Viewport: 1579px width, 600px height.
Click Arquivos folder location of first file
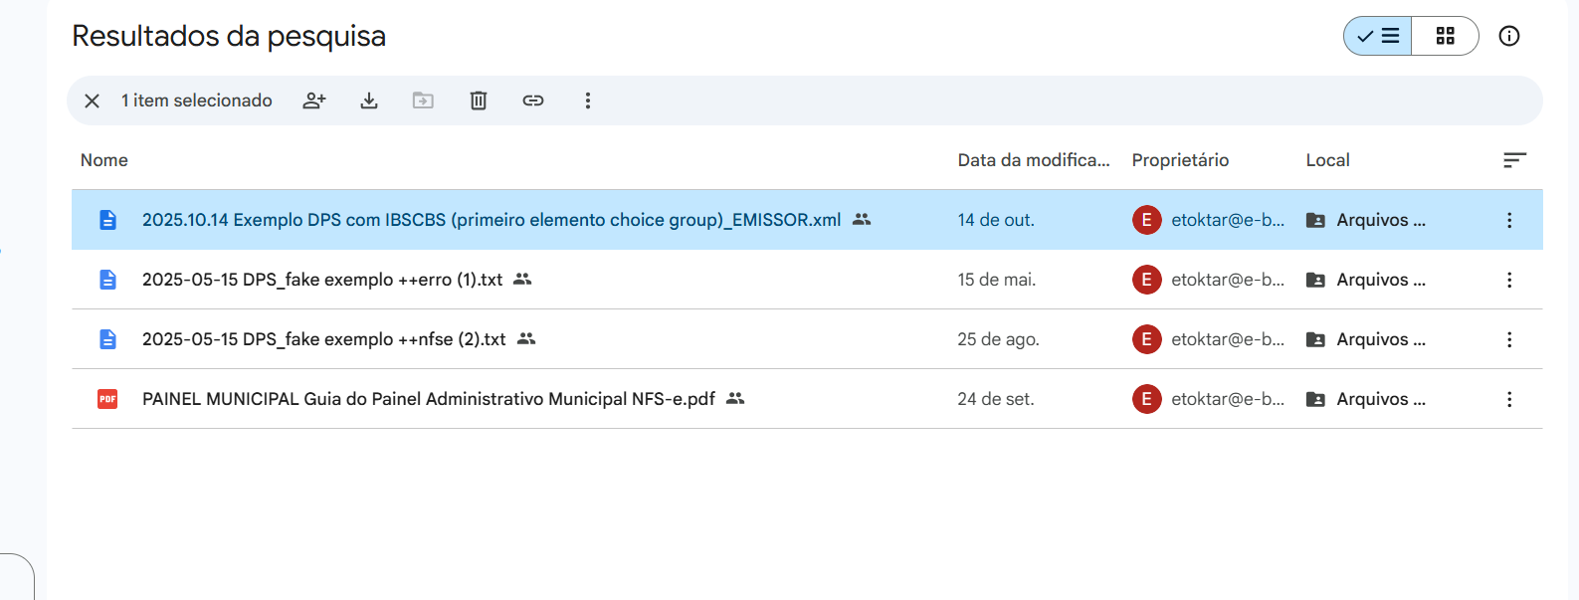tap(1379, 220)
